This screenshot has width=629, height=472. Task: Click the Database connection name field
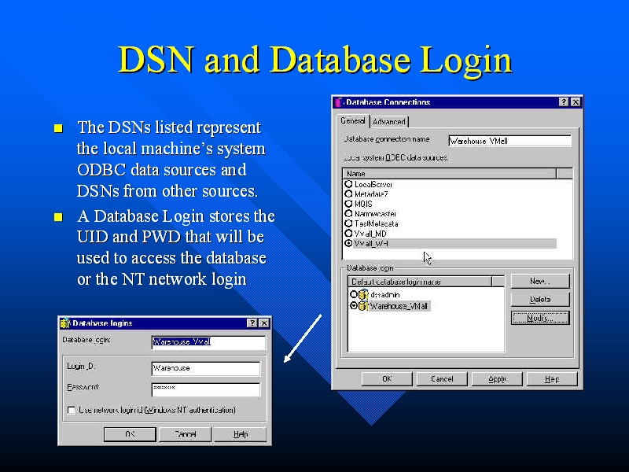point(509,142)
